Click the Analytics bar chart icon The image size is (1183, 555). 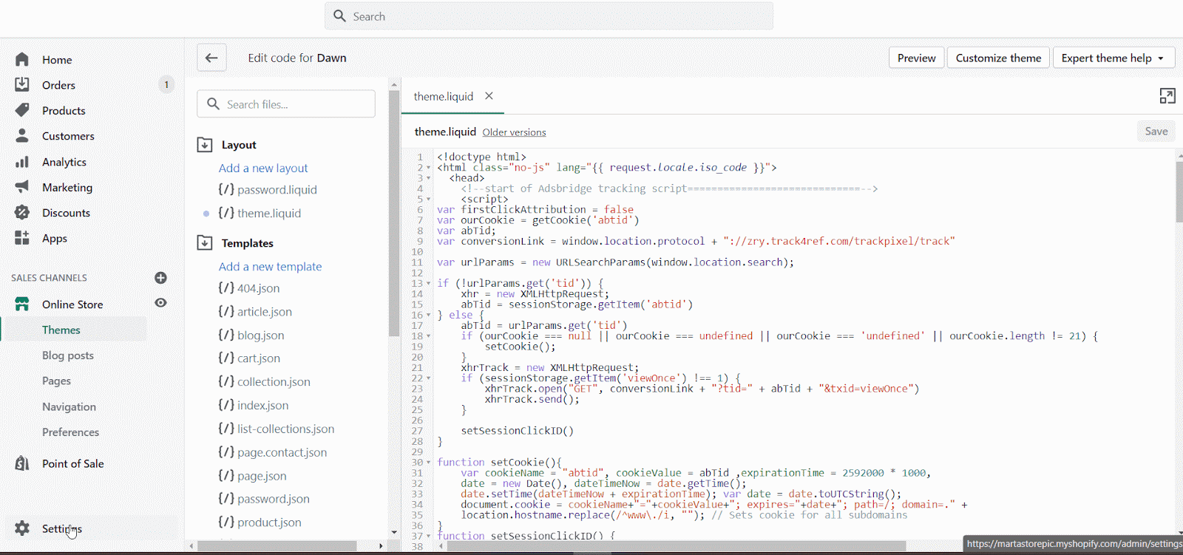click(22, 161)
